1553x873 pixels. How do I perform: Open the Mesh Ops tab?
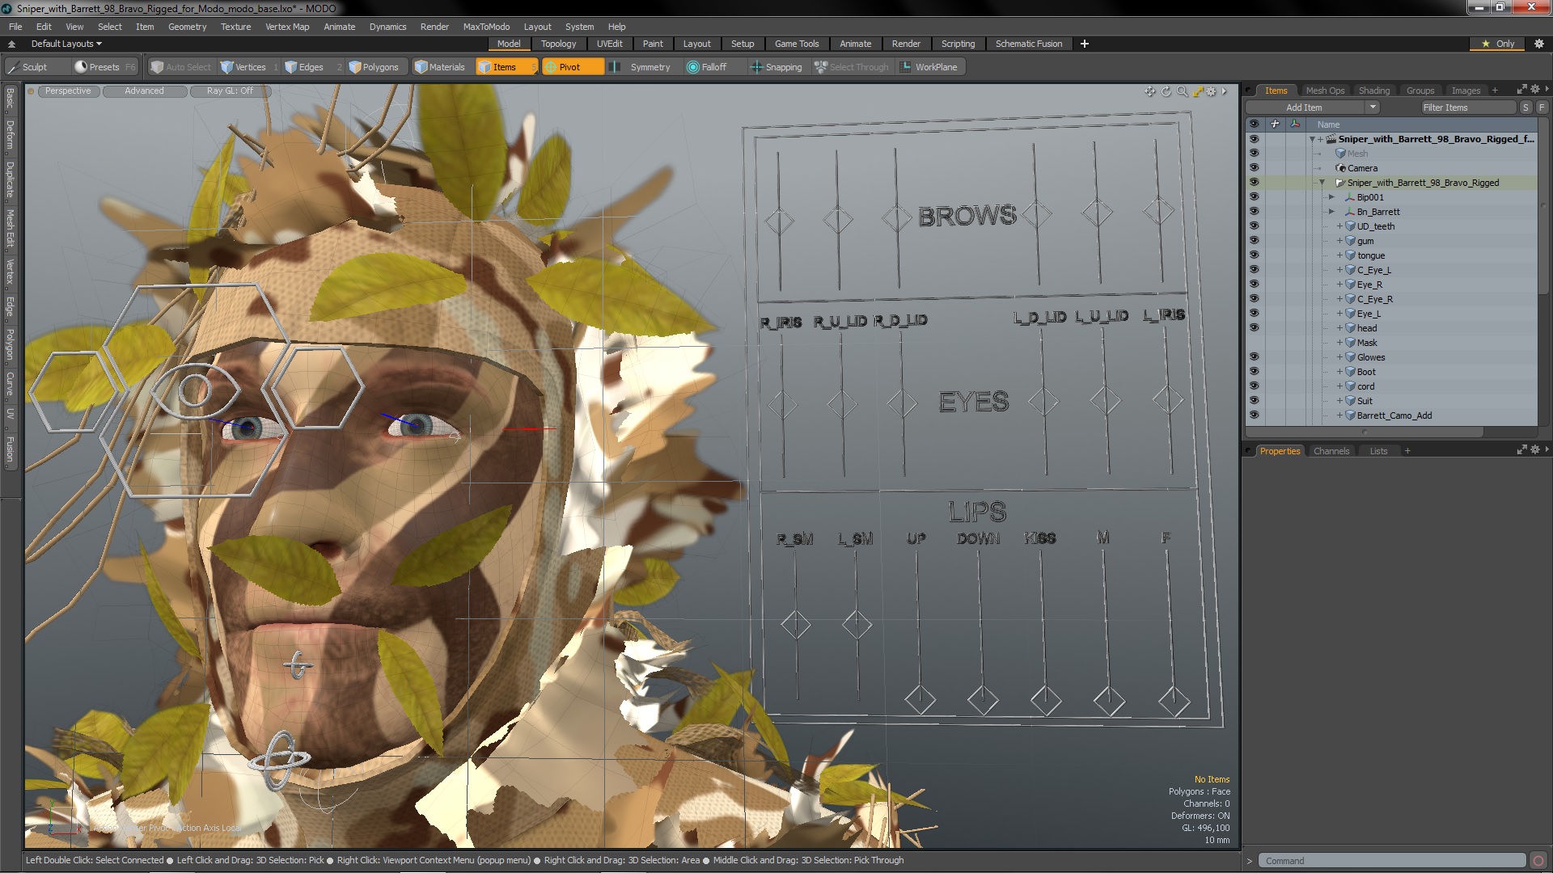point(1325,91)
